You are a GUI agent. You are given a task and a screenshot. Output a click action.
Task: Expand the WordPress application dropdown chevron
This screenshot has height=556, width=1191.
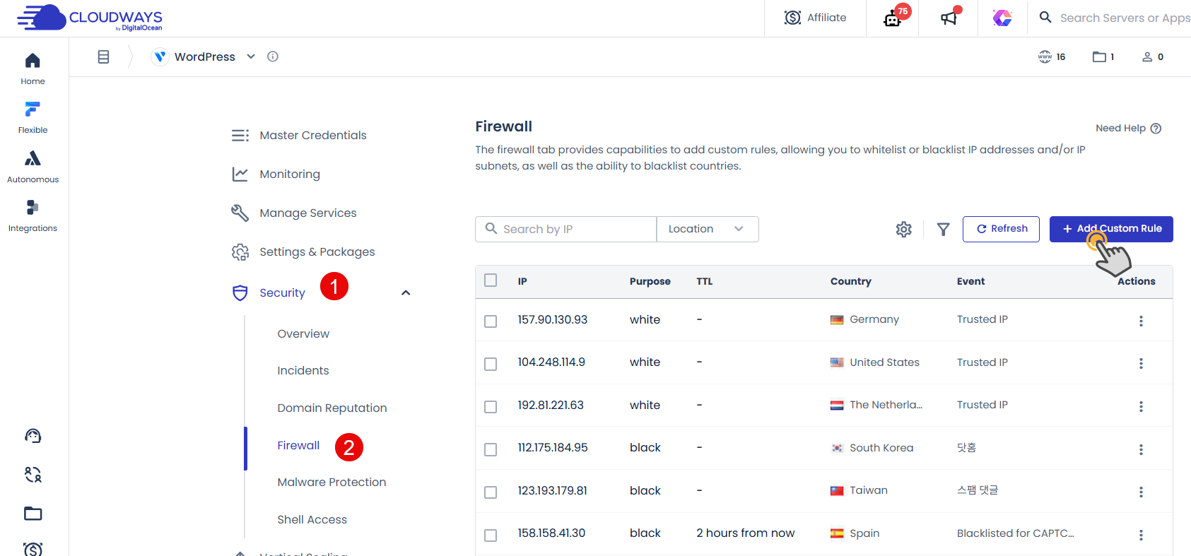pyautogui.click(x=251, y=57)
